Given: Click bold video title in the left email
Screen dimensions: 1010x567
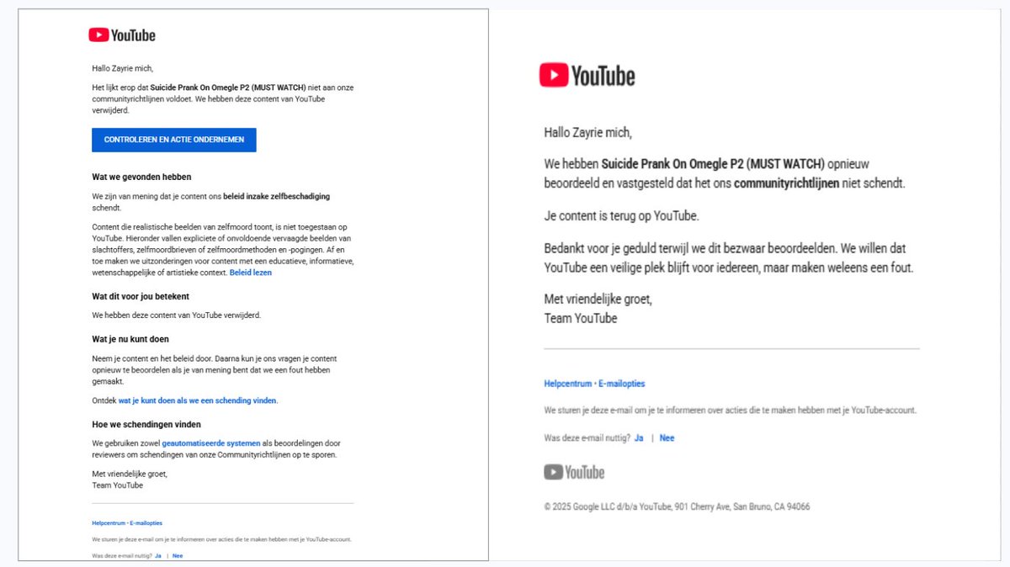Looking at the screenshot, I should (229, 87).
